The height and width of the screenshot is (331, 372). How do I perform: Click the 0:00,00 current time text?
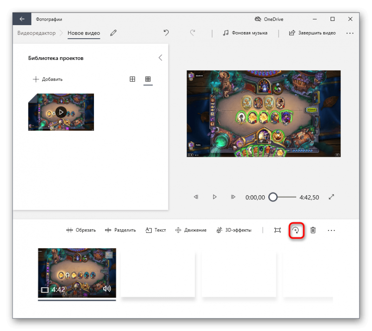tap(255, 197)
